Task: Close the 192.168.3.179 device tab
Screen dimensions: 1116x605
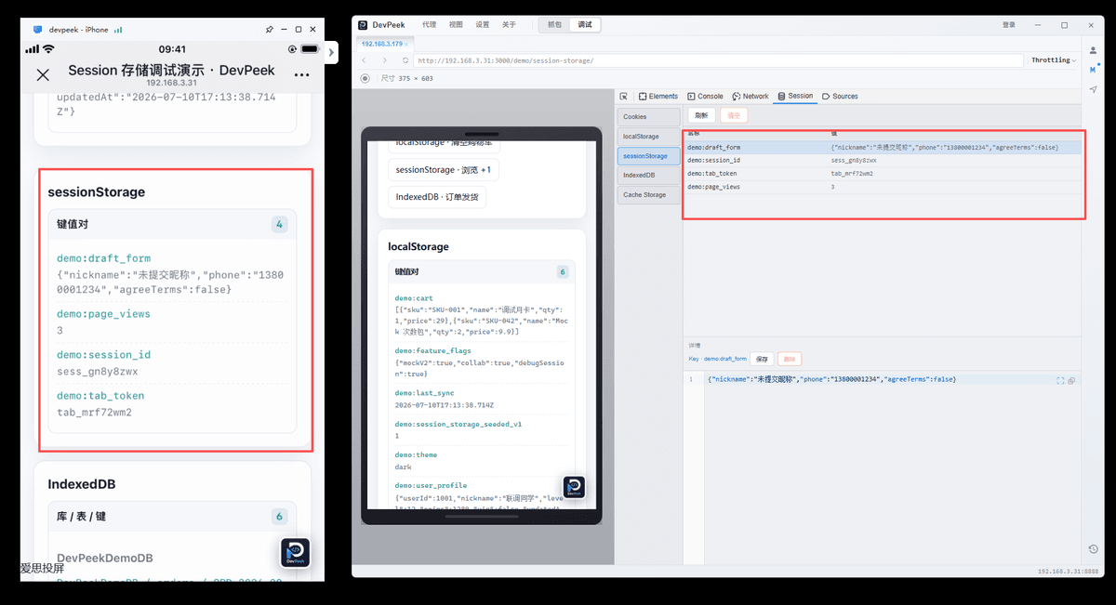Action: [x=406, y=44]
